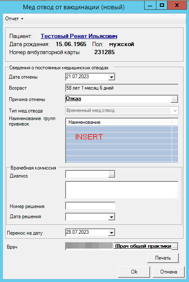Click the ellipsis button beside Причина отмены
Screen dimensions: 189x282
174,99
